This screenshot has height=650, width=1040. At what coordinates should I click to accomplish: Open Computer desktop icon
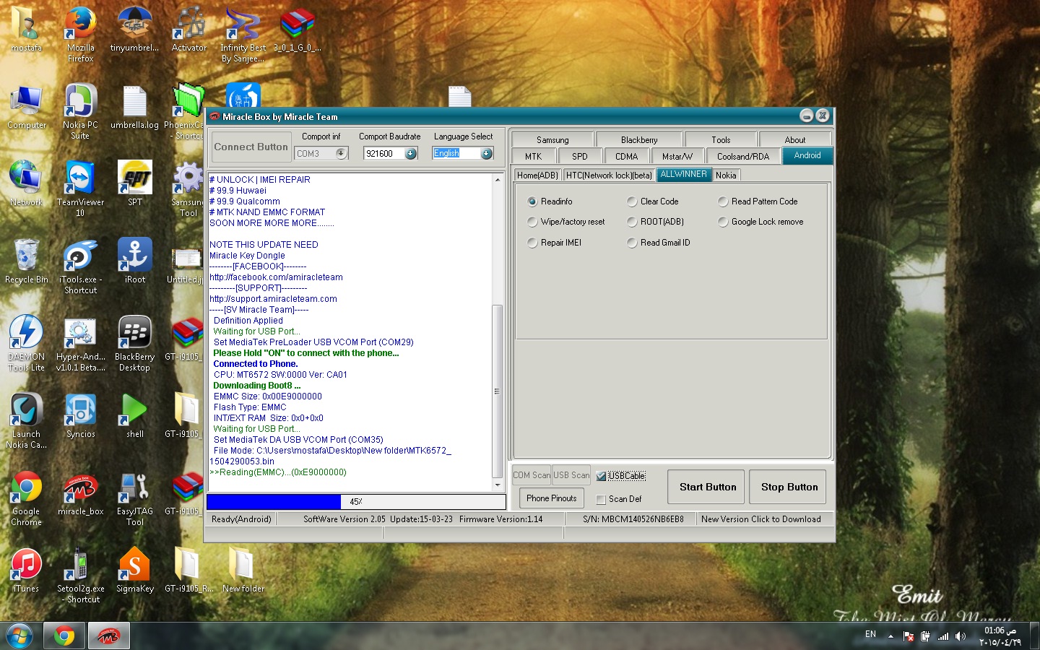pyautogui.click(x=27, y=107)
